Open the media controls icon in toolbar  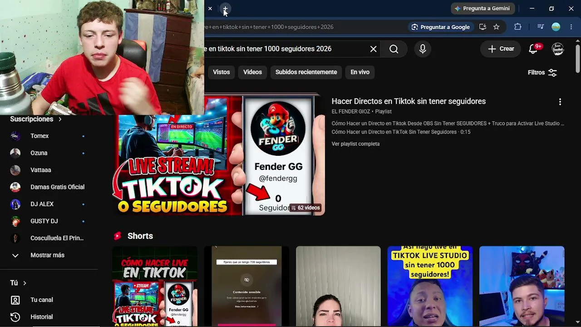(540, 27)
